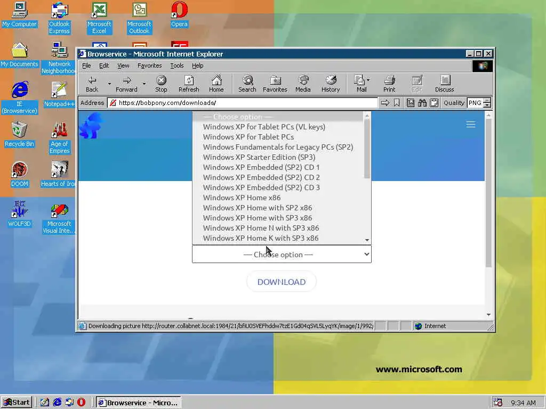Select Windows XP Home with SP2 x86

click(278, 208)
